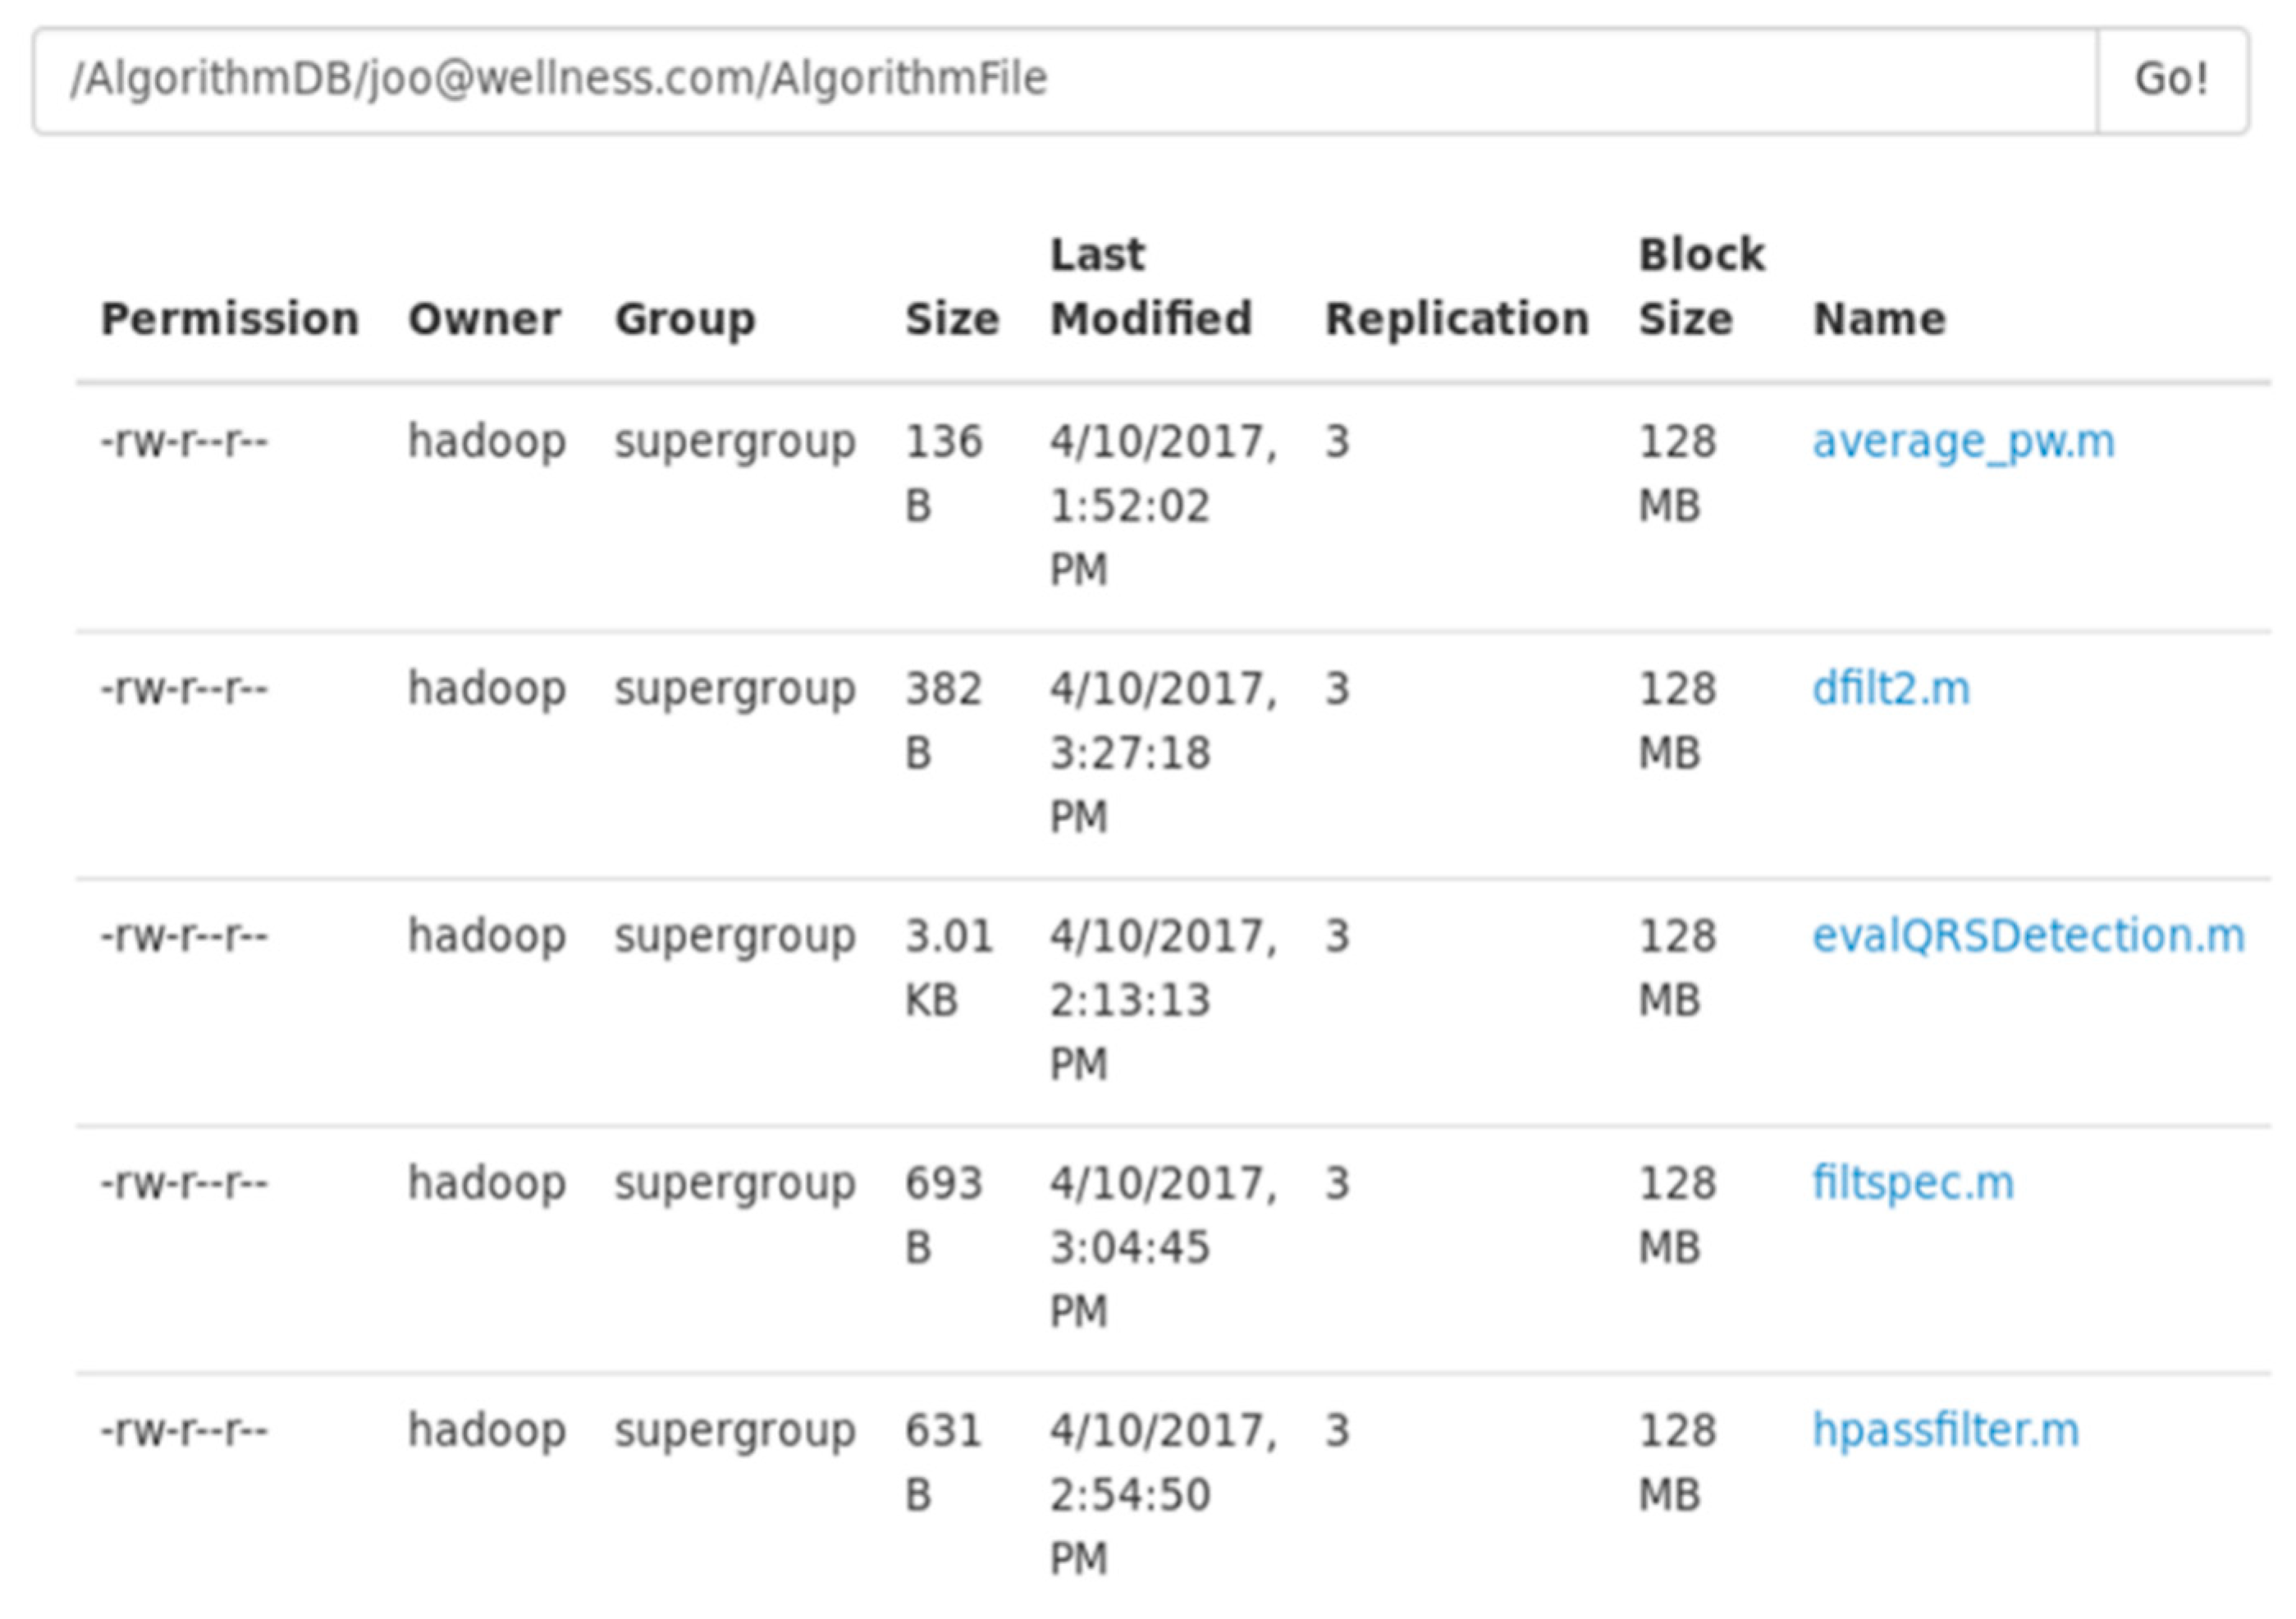
Task: Click the directory path input field
Action: coord(1064,80)
